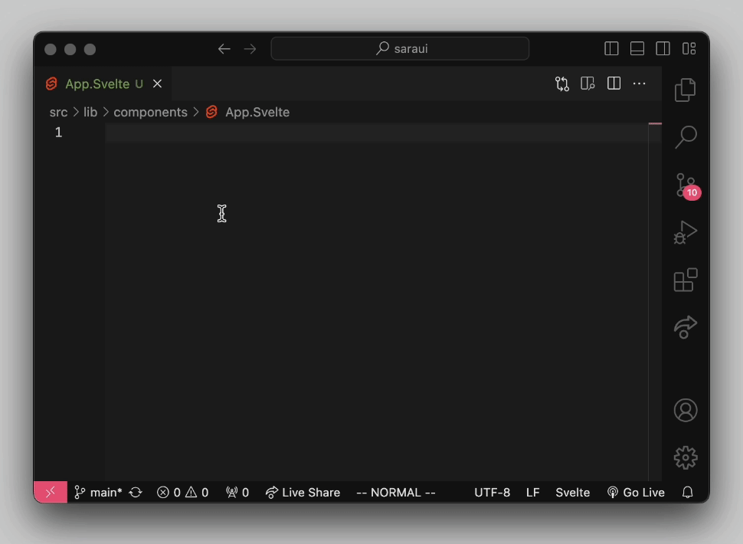
Task: Click line number 1 in gutter
Action: [58, 133]
